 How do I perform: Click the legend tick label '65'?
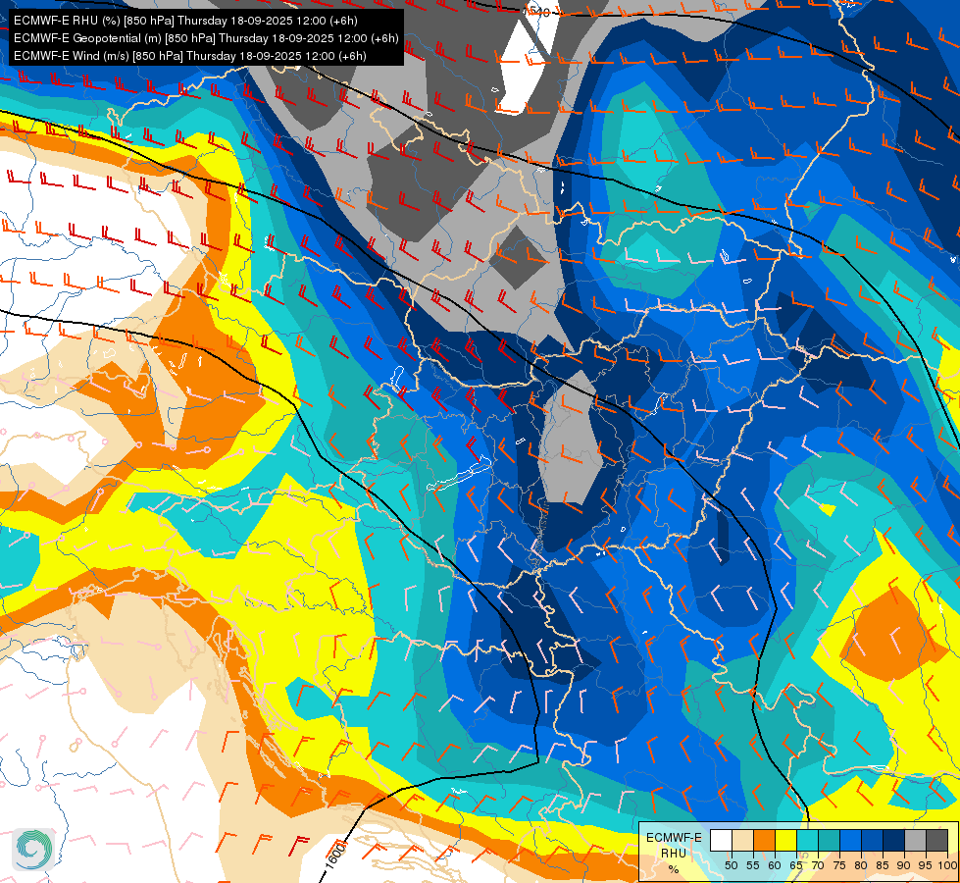click(796, 865)
